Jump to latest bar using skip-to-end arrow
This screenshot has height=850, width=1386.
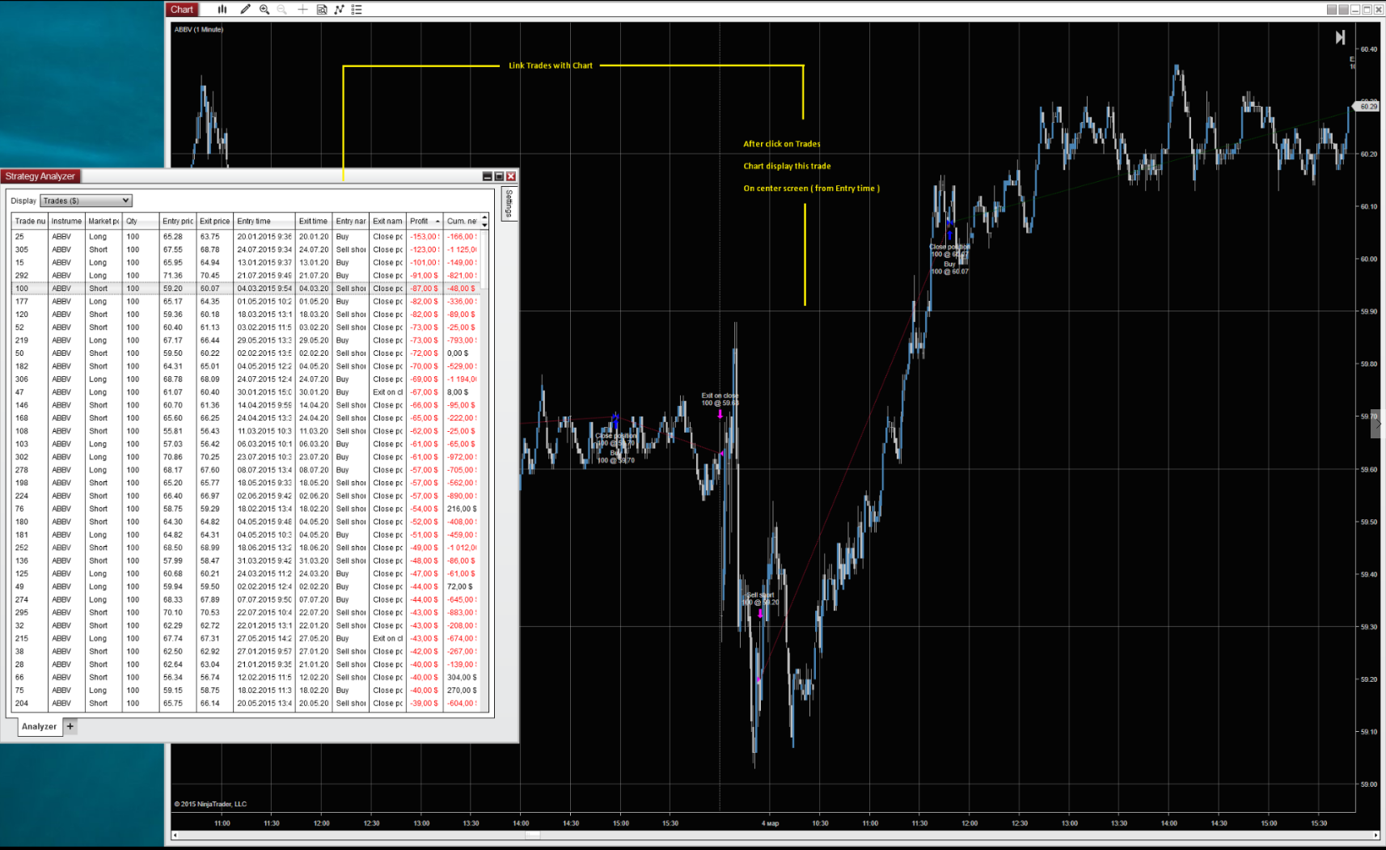tap(1340, 37)
